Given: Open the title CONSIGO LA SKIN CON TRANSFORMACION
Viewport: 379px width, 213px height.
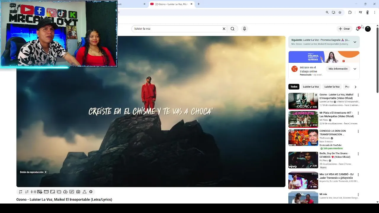Looking at the screenshot, I should pos(333,133).
